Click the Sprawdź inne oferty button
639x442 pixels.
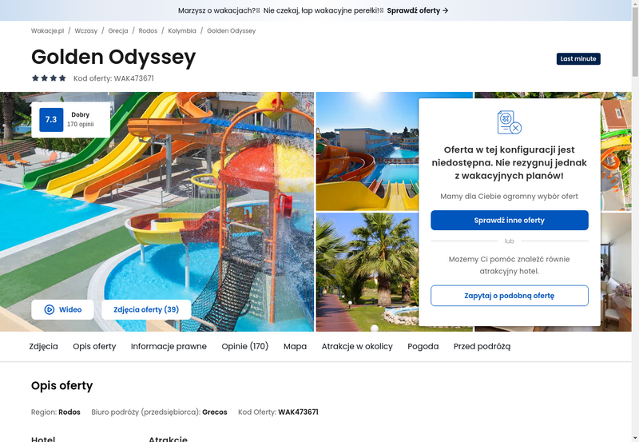click(x=510, y=220)
